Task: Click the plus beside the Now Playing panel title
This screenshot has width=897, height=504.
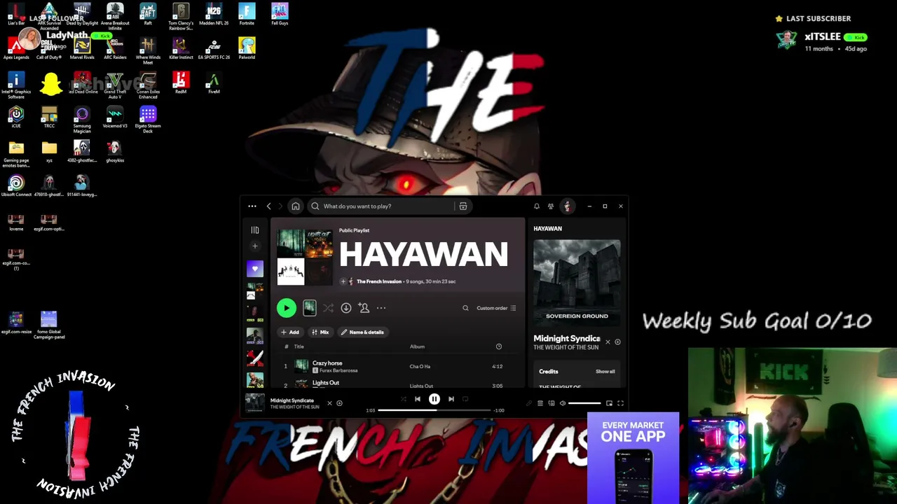Action: point(617,342)
